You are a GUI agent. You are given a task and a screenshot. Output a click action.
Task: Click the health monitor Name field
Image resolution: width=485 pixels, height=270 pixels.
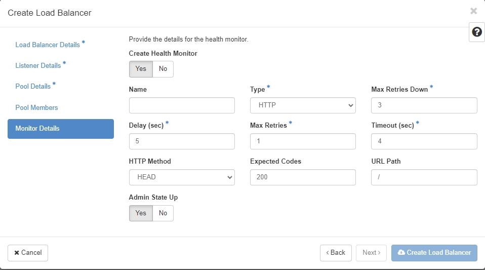tap(182, 105)
